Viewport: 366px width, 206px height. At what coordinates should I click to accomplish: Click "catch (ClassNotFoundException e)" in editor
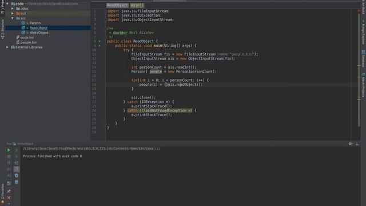tap(160, 110)
